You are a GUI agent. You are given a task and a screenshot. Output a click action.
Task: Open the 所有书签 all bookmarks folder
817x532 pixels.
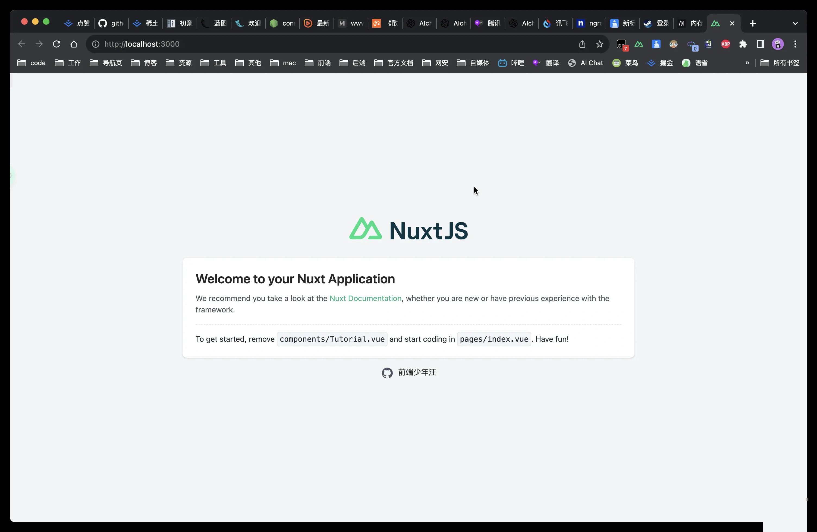(780, 63)
